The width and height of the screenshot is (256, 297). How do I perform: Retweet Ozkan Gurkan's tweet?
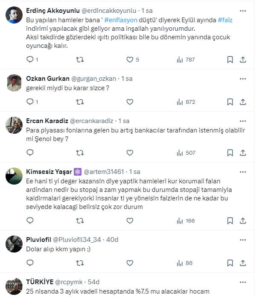pyautogui.click(x=79, y=102)
